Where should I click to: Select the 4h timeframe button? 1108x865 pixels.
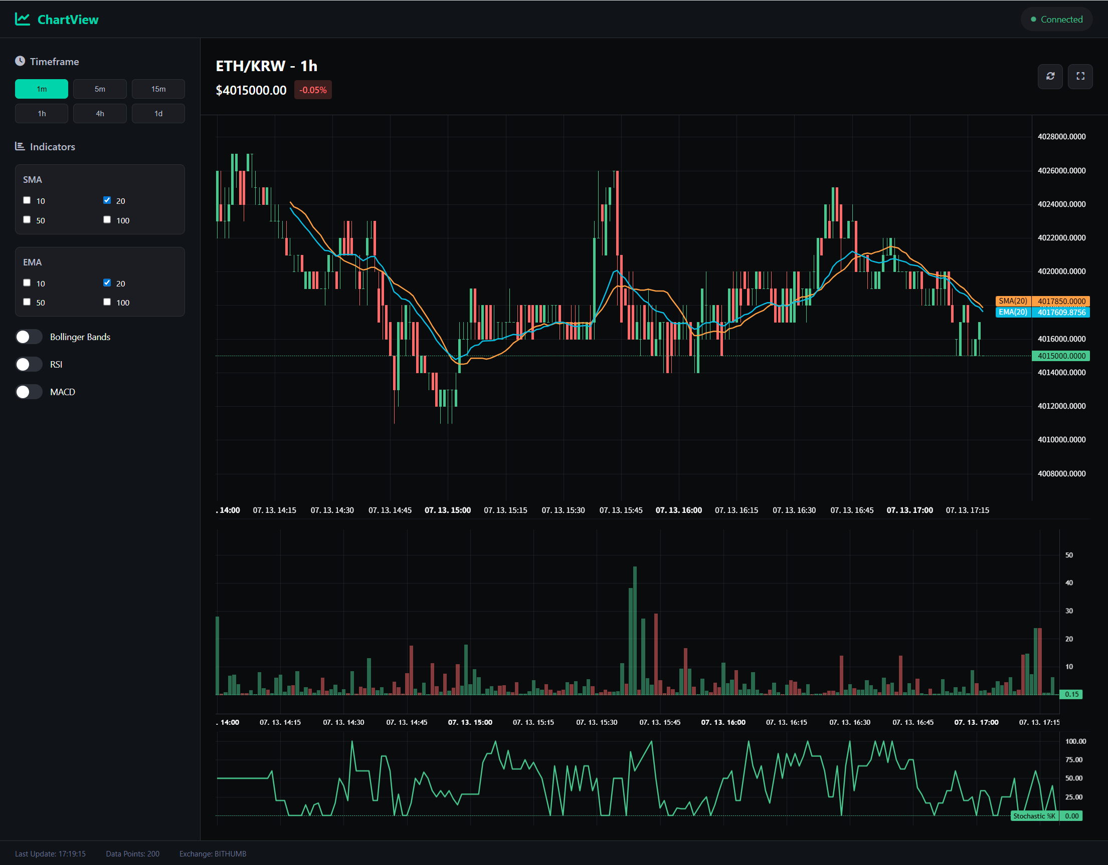(99, 113)
